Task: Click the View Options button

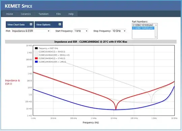Action: (x=49, y=25)
